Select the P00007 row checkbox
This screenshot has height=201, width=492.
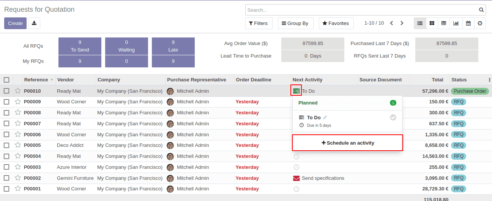point(6,123)
